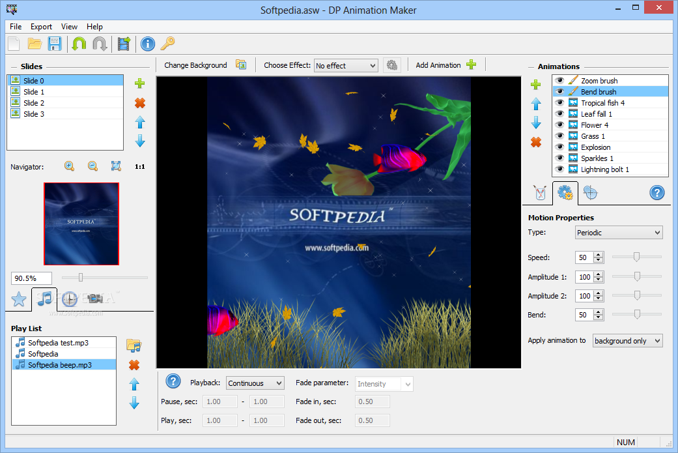Decrease Amplitude 1 with down stepper
This screenshot has width=678, height=453.
(x=599, y=280)
